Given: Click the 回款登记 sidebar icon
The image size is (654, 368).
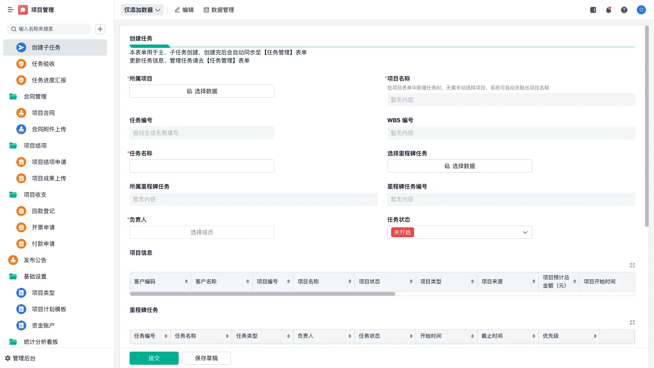Looking at the screenshot, I should (21, 211).
